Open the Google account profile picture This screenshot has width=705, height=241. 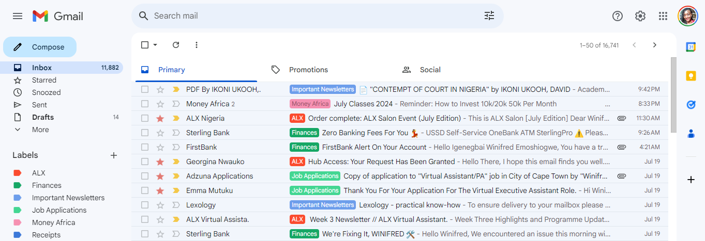(688, 16)
